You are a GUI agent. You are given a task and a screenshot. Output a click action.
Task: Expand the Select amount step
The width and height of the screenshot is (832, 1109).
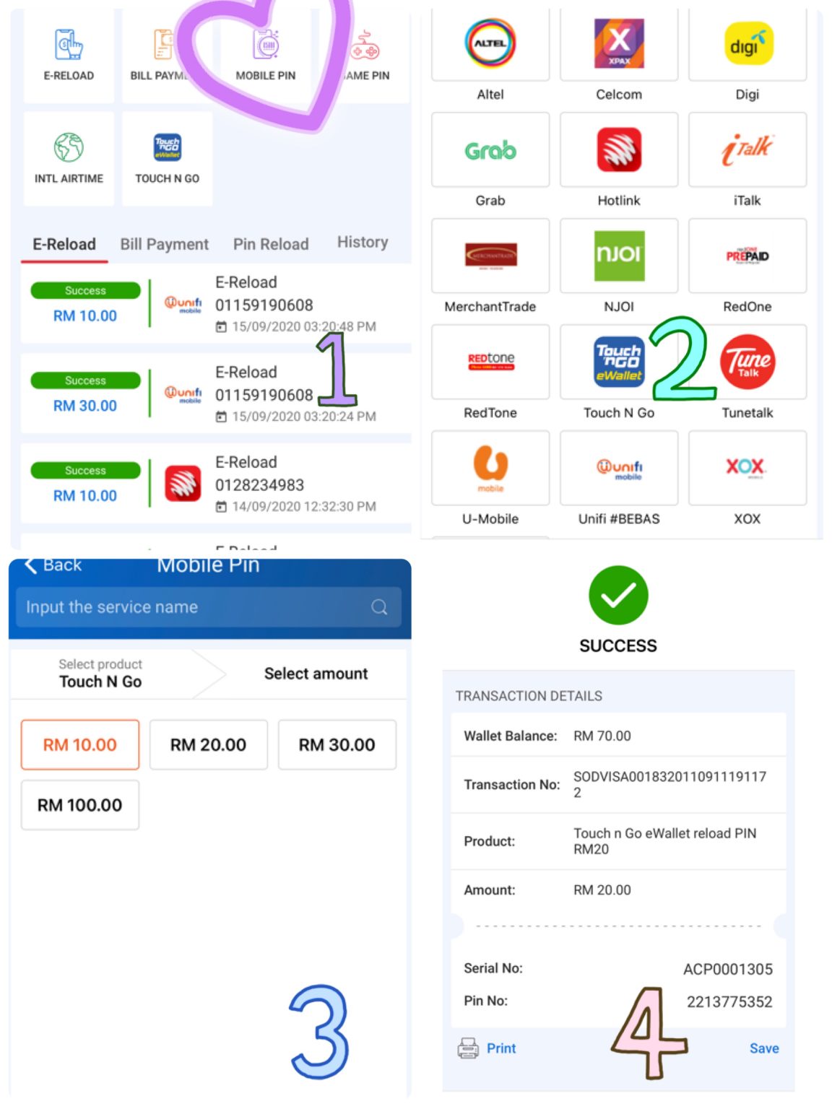point(316,674)
